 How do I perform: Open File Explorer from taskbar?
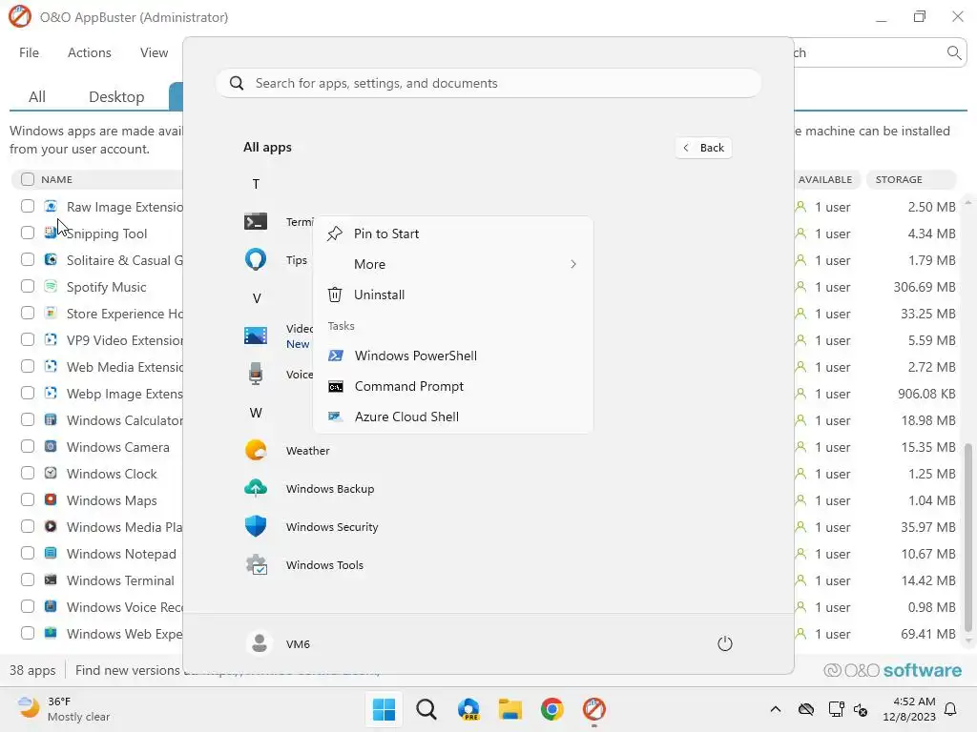pos(510,709)
